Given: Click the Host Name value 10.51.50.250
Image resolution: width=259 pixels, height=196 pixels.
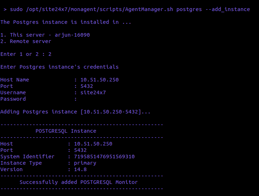Looking at the screenshot, I should 100,80.
